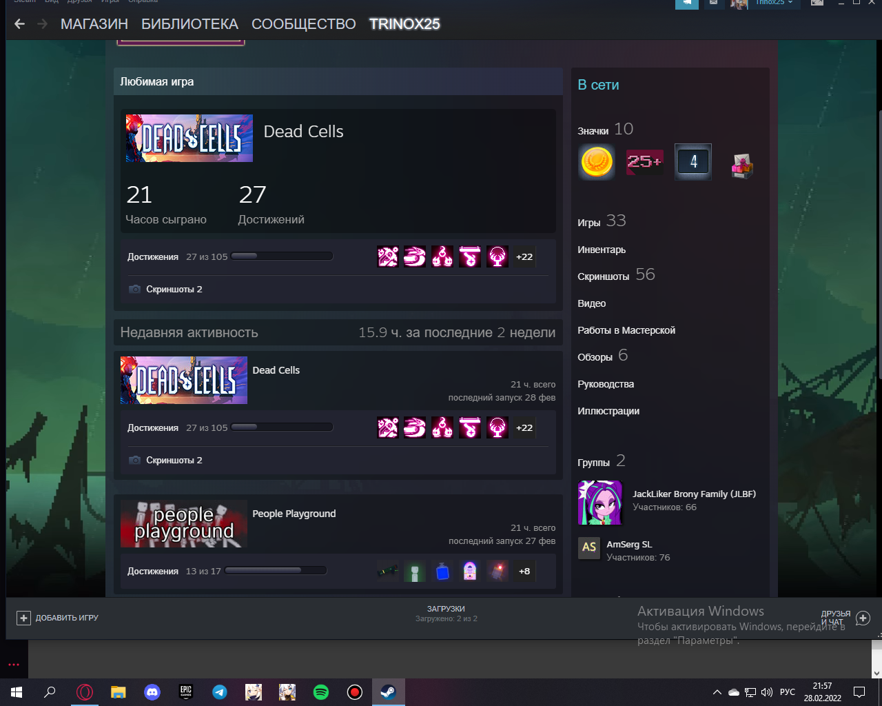Open Скриншоты 2 in Любимая игра section
Screen dimensions: 882x706
pos(174,289)
